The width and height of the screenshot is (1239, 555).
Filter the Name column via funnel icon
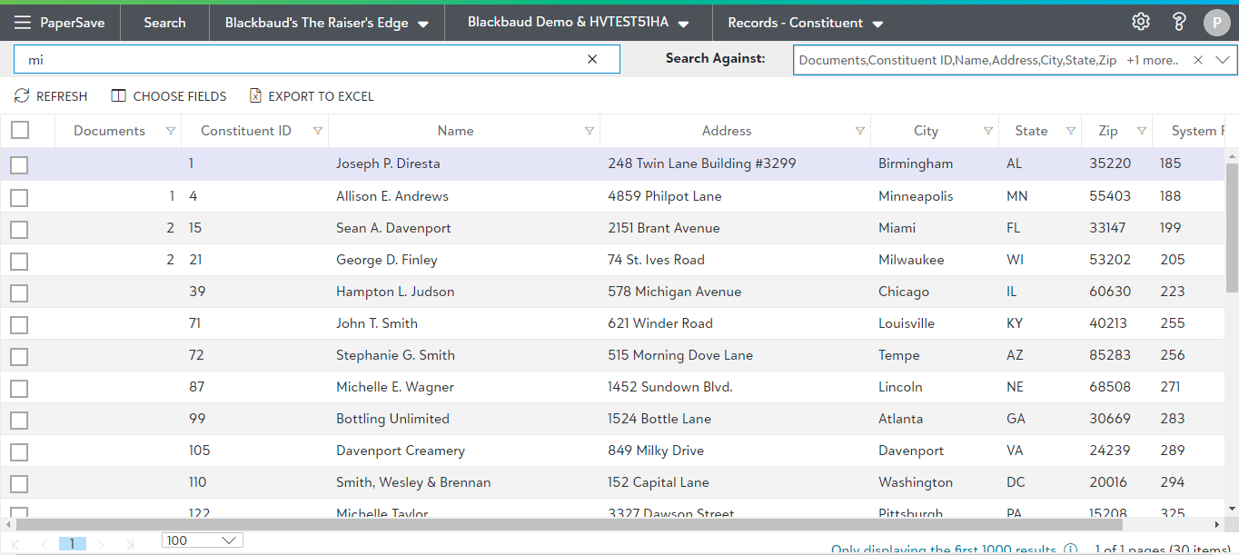(590, 131)
